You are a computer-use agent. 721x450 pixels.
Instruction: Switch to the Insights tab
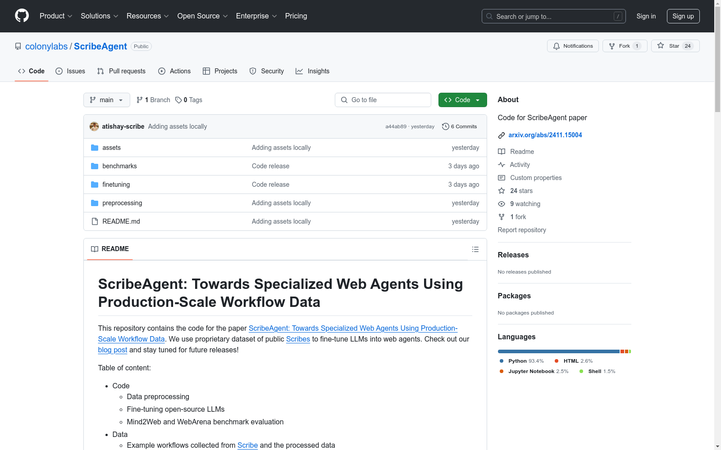[x=313, y=71]
